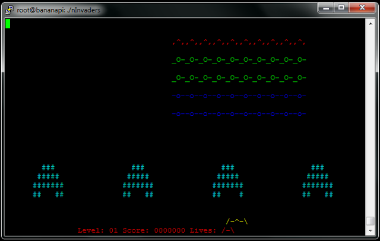Image resolution: width=380 pixels, height=241 pixels.
Task: Click the red spare-life ship after Lives
Action: pos(228,230)
